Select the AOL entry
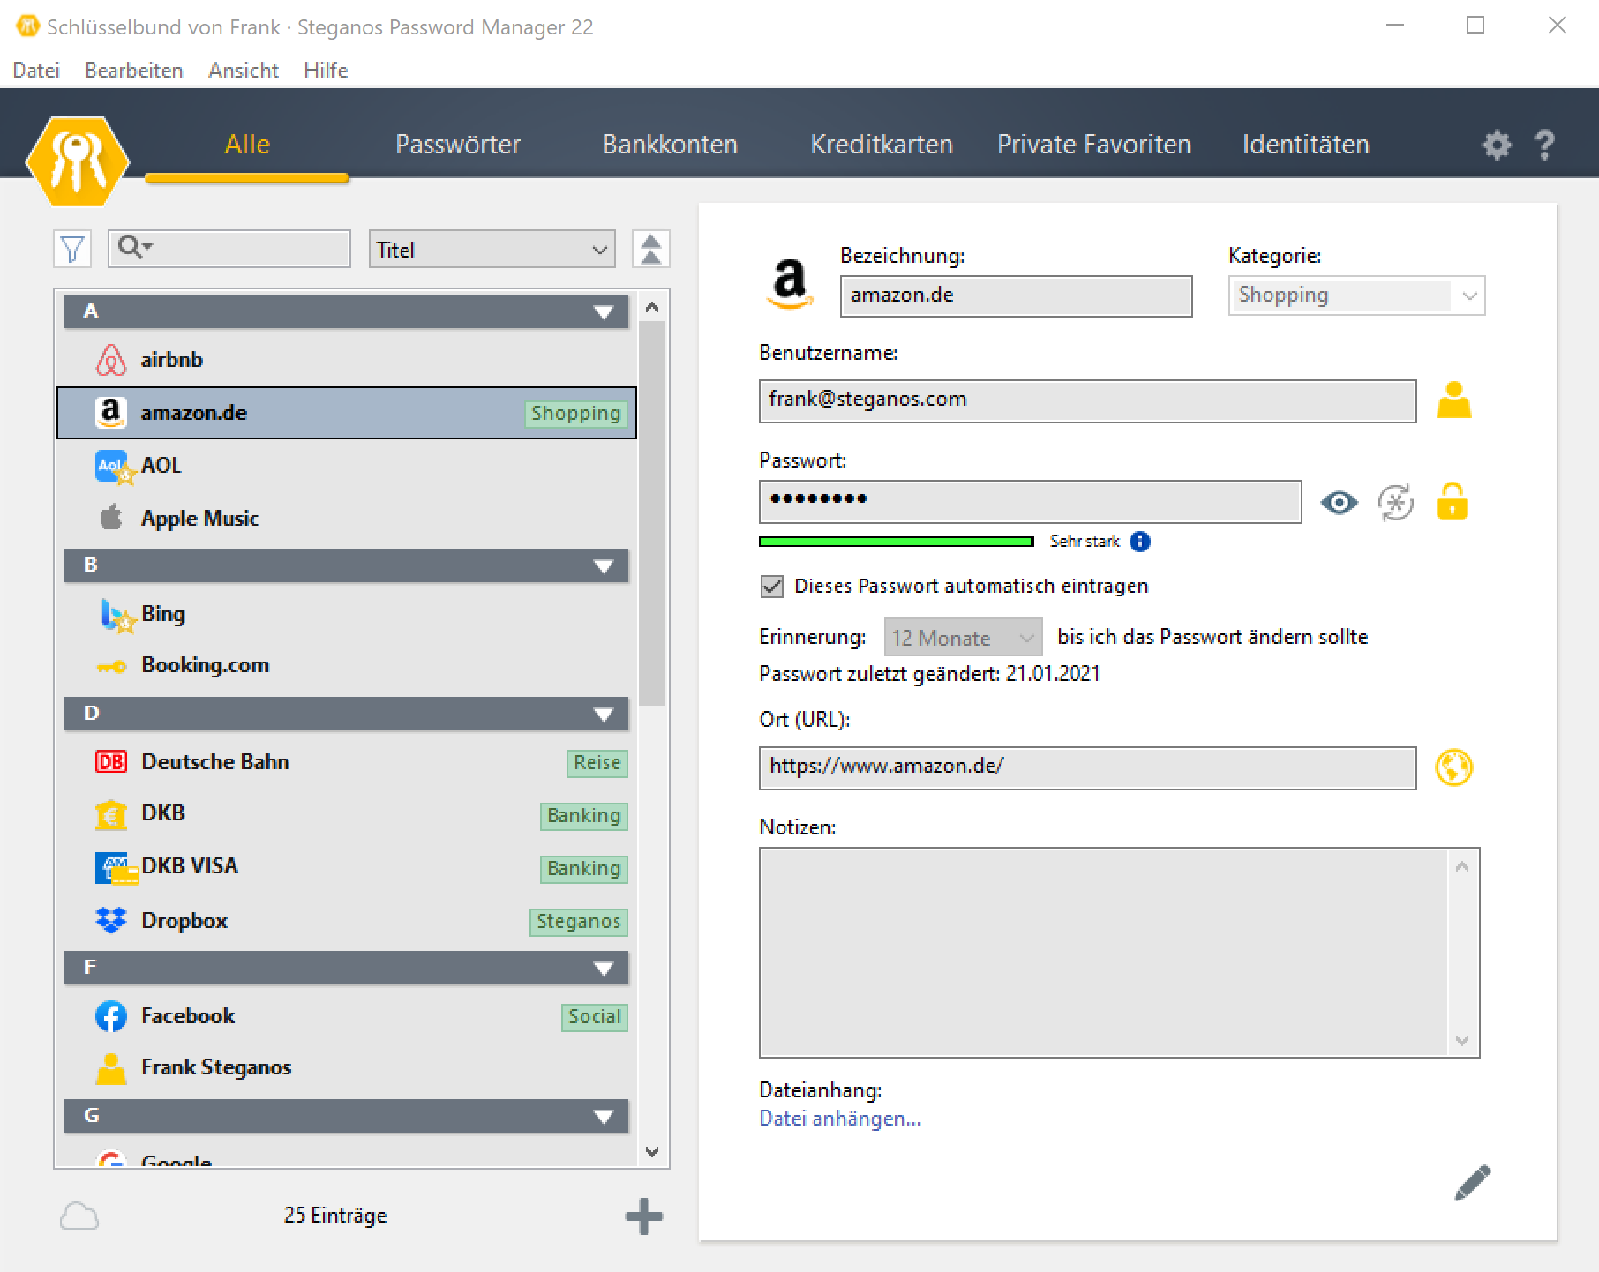The height and width of the screenshot is (1272, 1599). pyautogui.click(x=346, y=466)
